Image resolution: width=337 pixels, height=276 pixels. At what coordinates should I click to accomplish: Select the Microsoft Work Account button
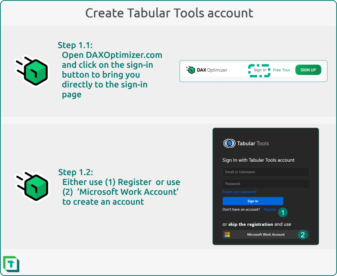pos(266,235)
